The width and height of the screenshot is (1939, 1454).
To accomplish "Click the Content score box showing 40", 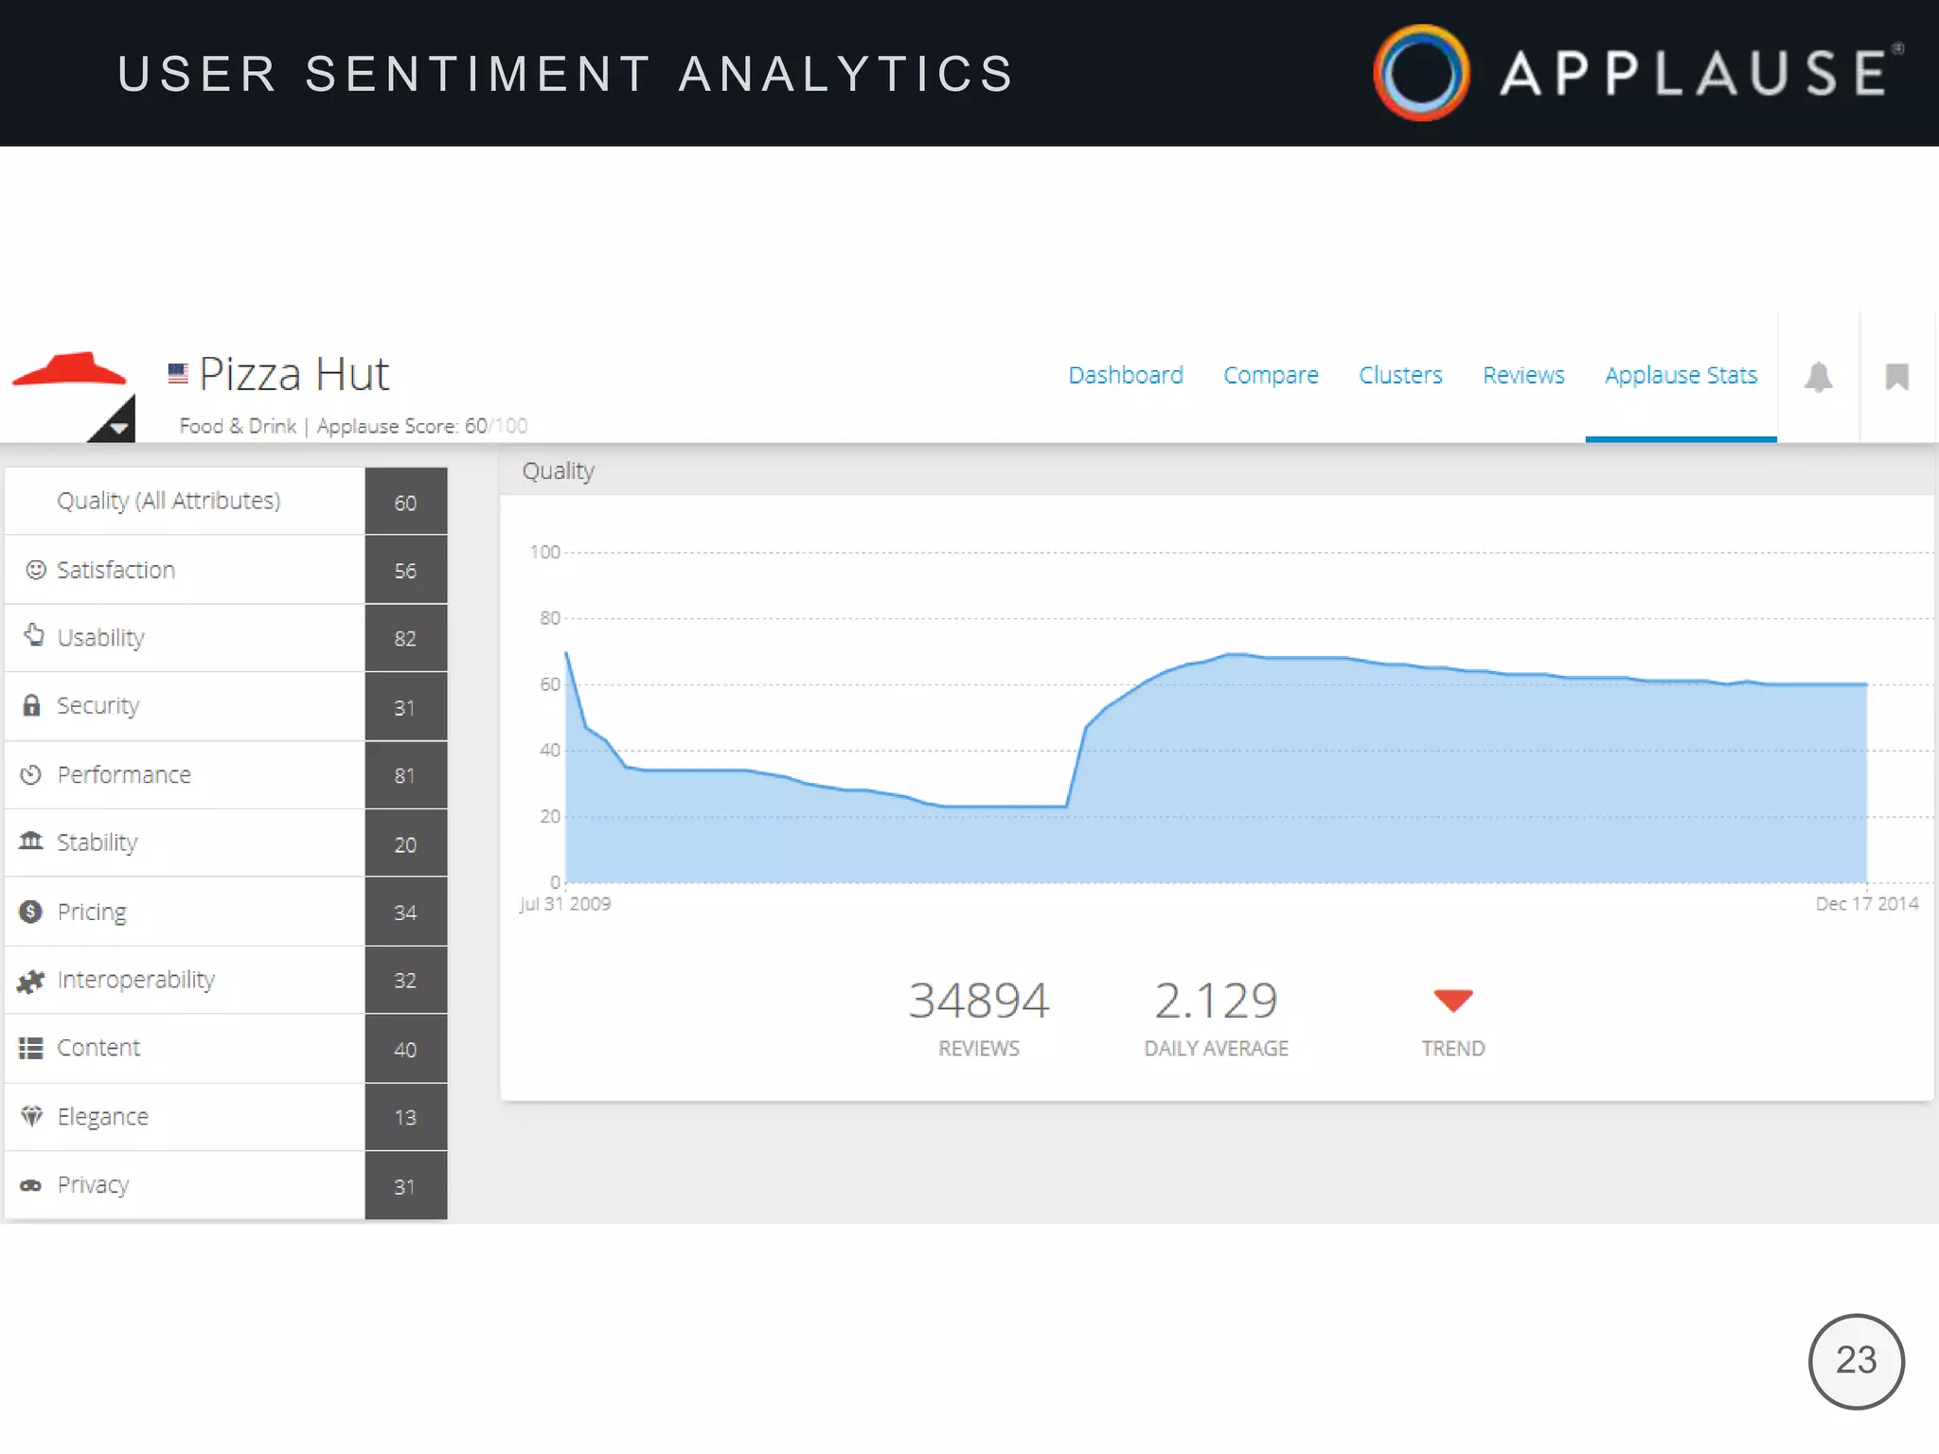I will coord(405,1049).
